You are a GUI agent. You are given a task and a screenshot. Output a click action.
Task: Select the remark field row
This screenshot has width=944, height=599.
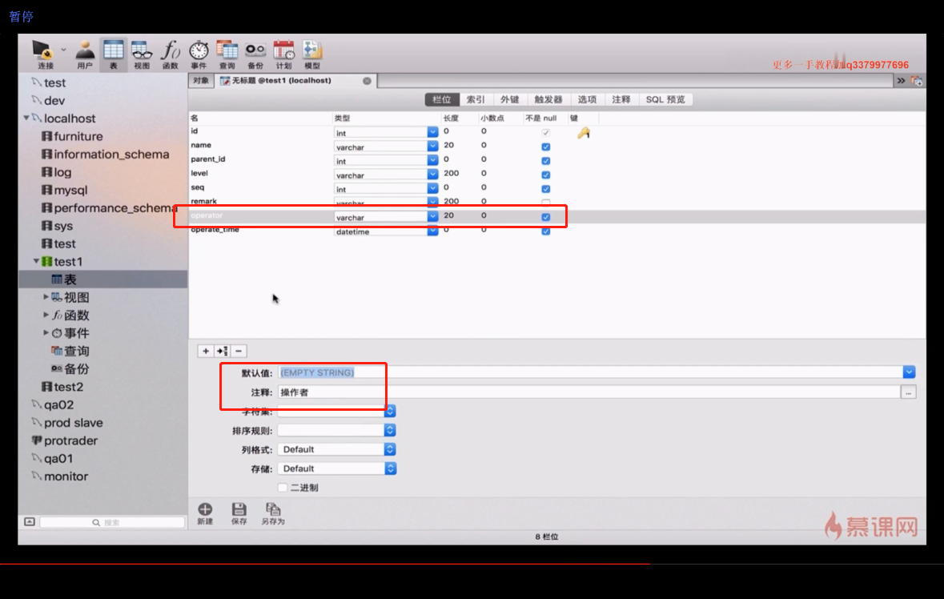[x=557, y=202]
